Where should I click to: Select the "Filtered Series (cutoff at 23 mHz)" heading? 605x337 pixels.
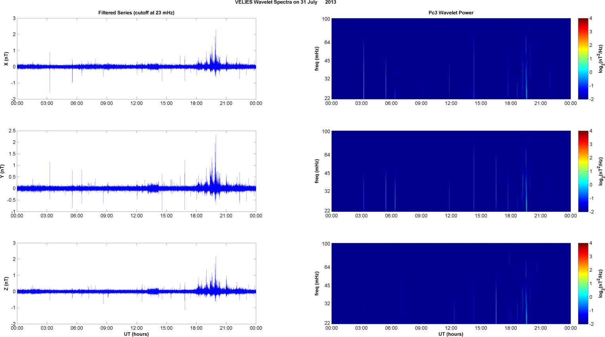tap(136, 13)
